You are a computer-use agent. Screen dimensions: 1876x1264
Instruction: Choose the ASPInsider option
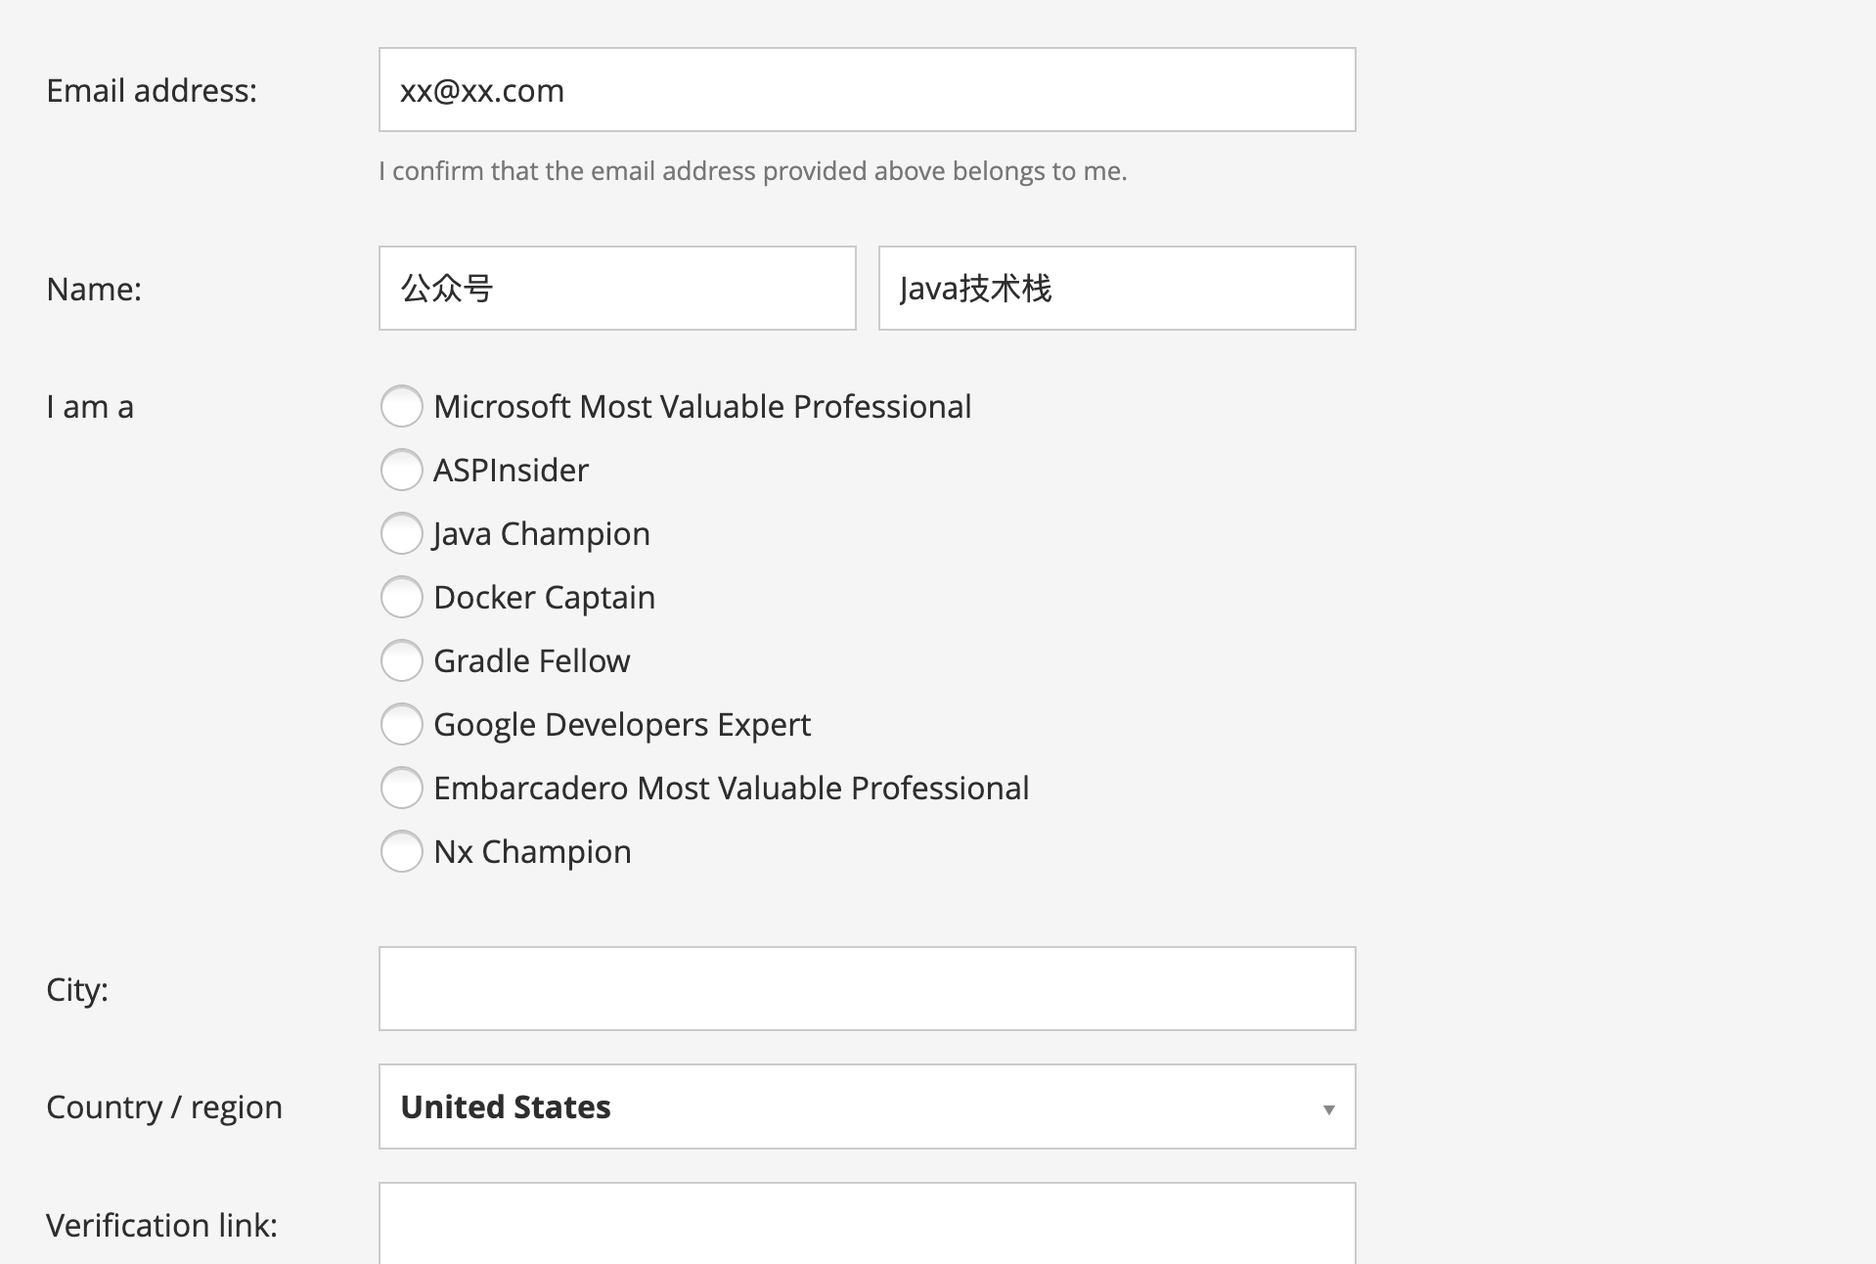pyautogui.click(x=401, y=470)
